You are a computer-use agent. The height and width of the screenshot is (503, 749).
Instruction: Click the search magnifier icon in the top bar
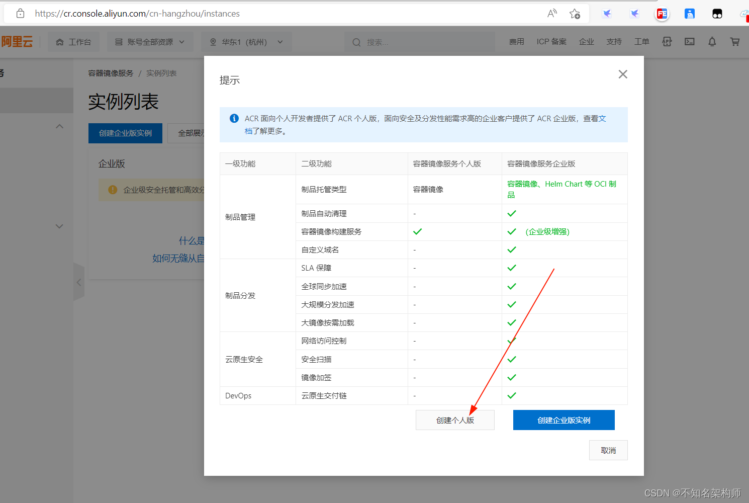click(356, 42)
